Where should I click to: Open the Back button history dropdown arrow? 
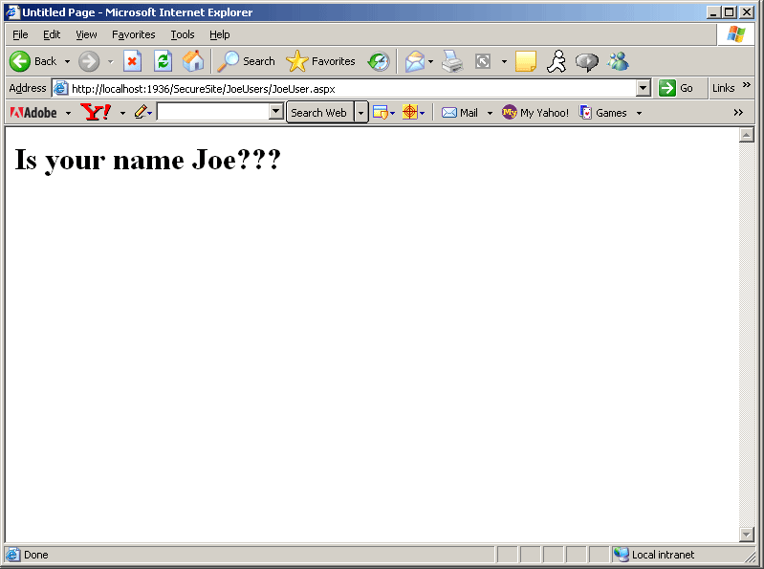click(x=67, y=61)
